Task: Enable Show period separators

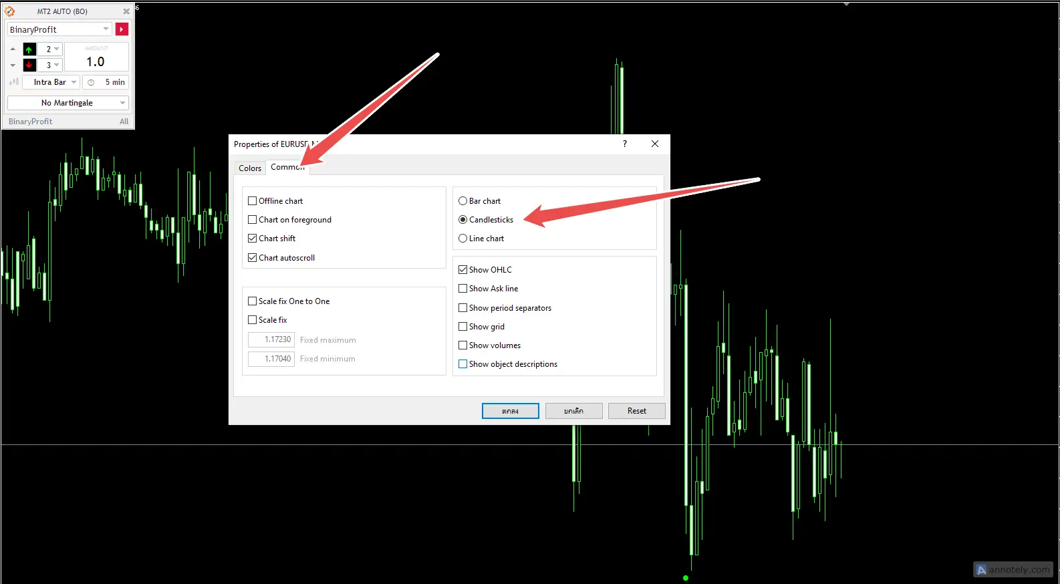Action: coord(462,308)
